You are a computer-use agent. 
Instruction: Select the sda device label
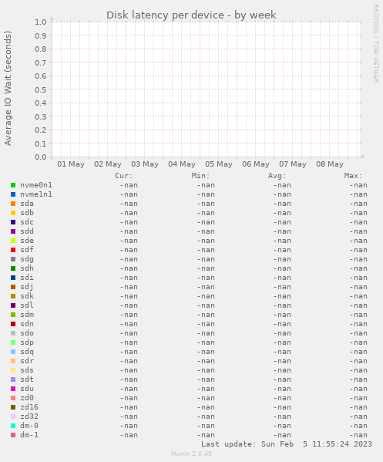pyautogui.click(x=27, y=204)
